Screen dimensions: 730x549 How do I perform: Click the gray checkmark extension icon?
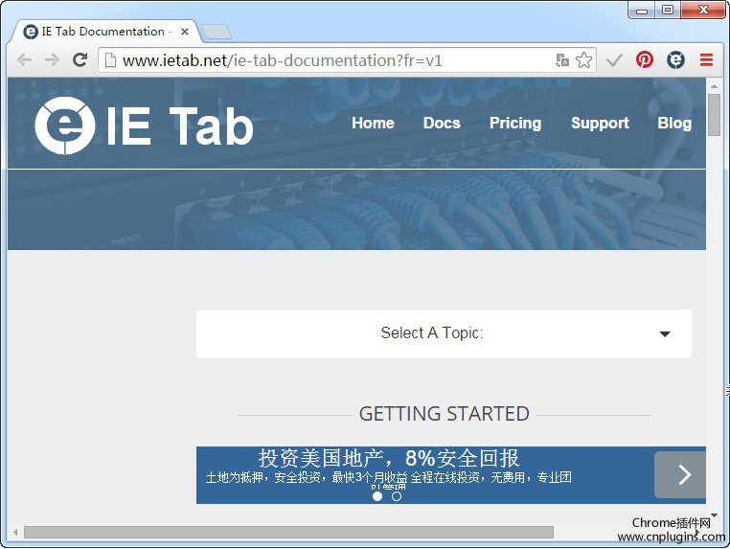(x=614, y=60)
